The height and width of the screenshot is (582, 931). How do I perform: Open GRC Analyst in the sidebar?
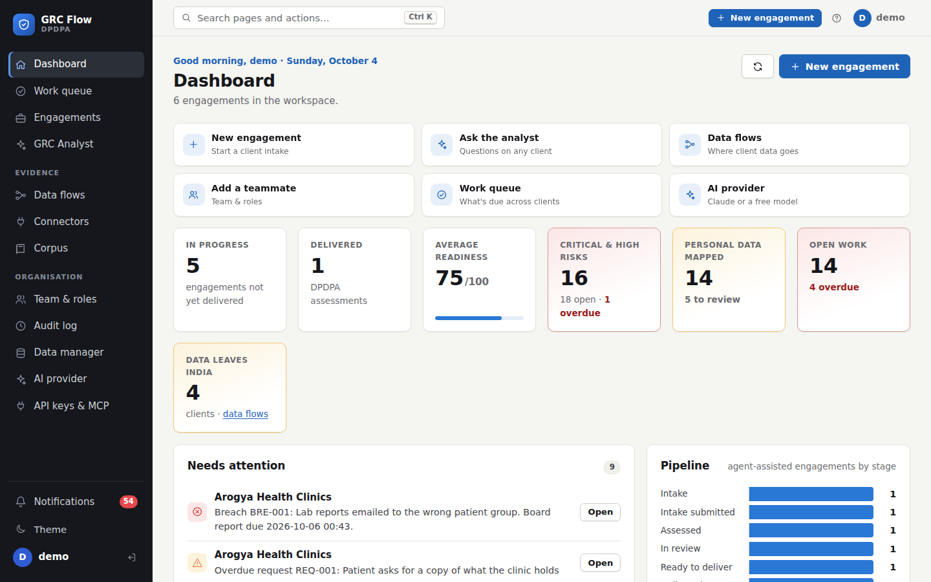pos(76,144)
